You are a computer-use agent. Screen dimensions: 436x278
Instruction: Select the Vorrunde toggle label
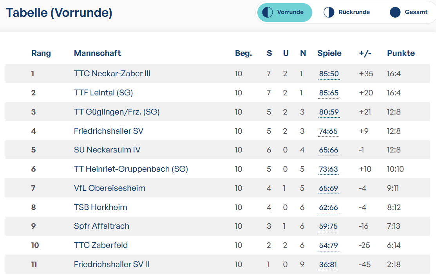pos(290,12)
